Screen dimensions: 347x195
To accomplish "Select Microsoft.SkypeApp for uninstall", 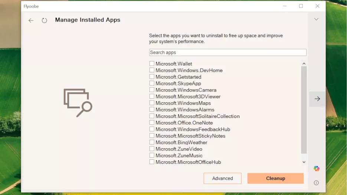I will click(x=152, y=83).
